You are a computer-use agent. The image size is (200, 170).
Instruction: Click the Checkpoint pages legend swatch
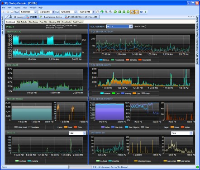click(x=136, y=161)
